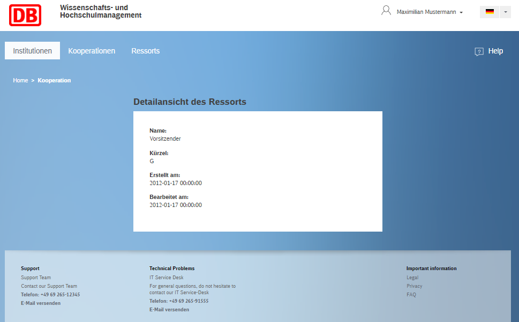Switch to the Institutionen tab
The width and height of the screenshot is (519, 322).
pyautogui.click(x=33, y=51)
